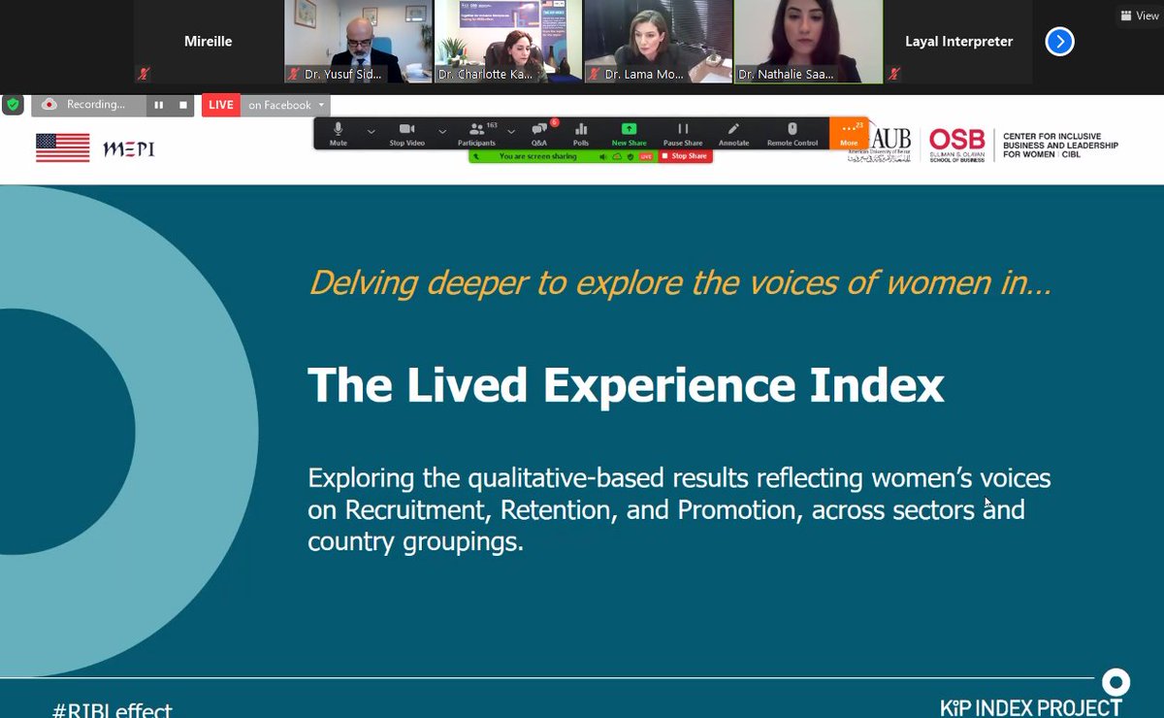Viewport: 1164px width, 718px height.
Task: Click muted mic icon on Dr. Yusuf tile
Action: click(x=294, y=74)
